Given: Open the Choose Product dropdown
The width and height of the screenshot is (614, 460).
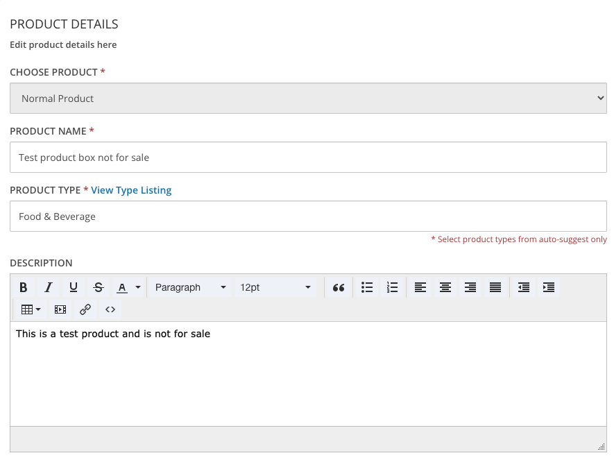Looking at the screenshot, I should click(x=308, y=99).
